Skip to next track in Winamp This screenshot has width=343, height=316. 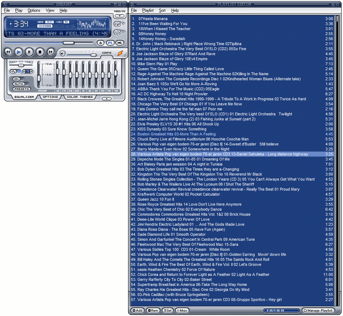pyautogui.click(x=50, y=52)
